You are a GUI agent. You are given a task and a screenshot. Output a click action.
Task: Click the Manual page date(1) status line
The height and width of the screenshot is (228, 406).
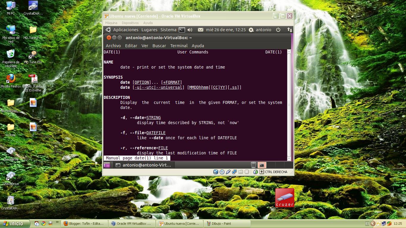pyautogui.click(x=137, y=158)
